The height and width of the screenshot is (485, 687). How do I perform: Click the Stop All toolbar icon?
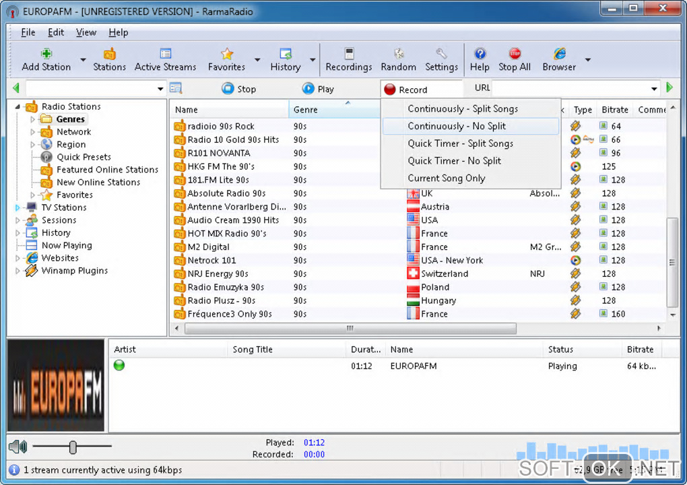[515, 53]
